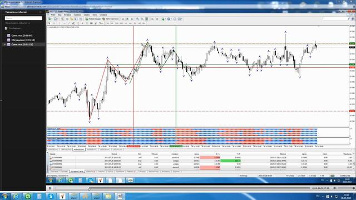Sort history by Время column header
The width and height of the screenshot is (356, 200).
pyautogui.click(x=114, y=154)
